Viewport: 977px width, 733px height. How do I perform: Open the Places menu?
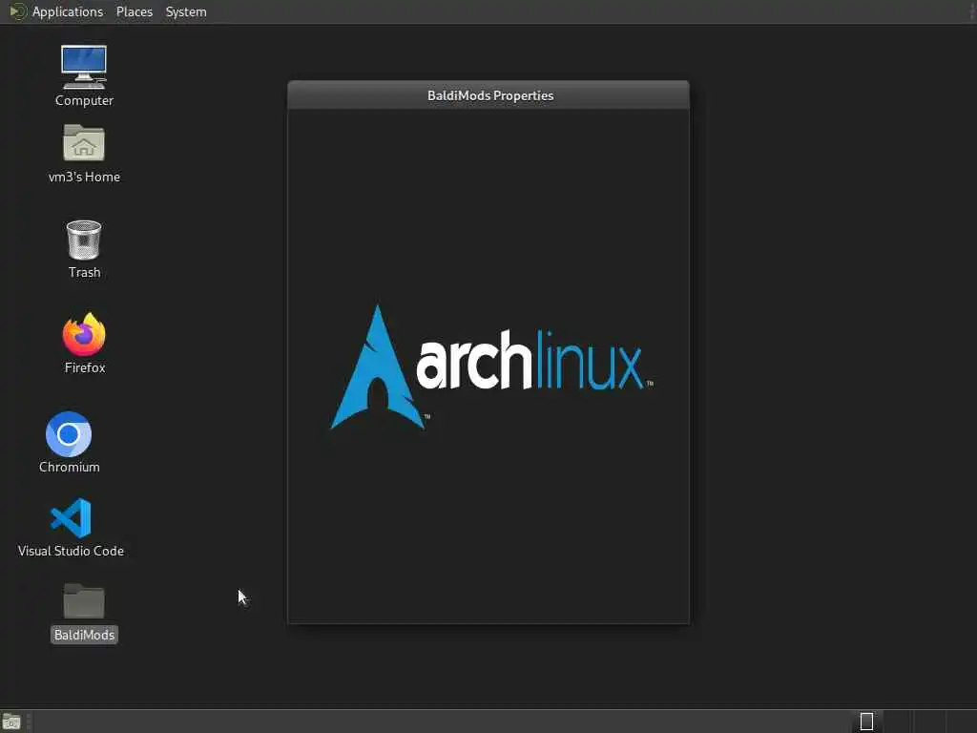pyautogui.click(x=134, y=11)
